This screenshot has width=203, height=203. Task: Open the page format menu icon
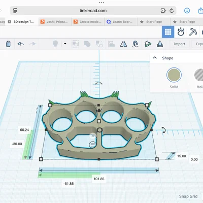click(15, 11)
